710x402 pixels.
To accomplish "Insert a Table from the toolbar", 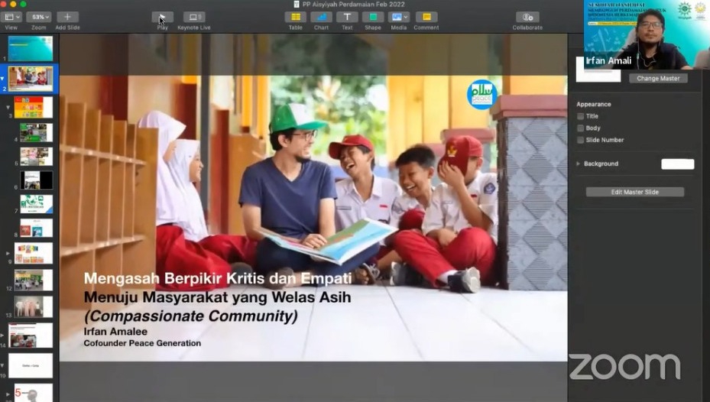I will [295, 17].
